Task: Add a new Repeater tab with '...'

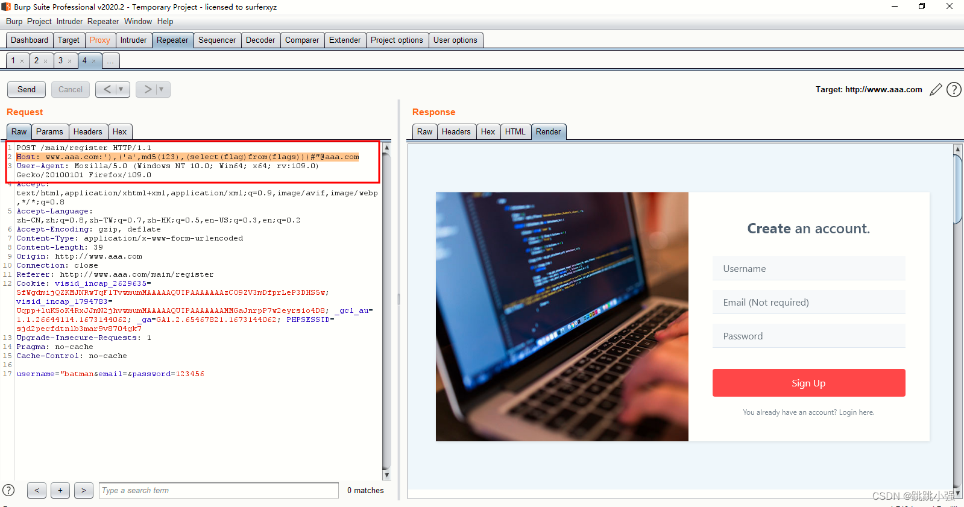Action: (110, 61)
